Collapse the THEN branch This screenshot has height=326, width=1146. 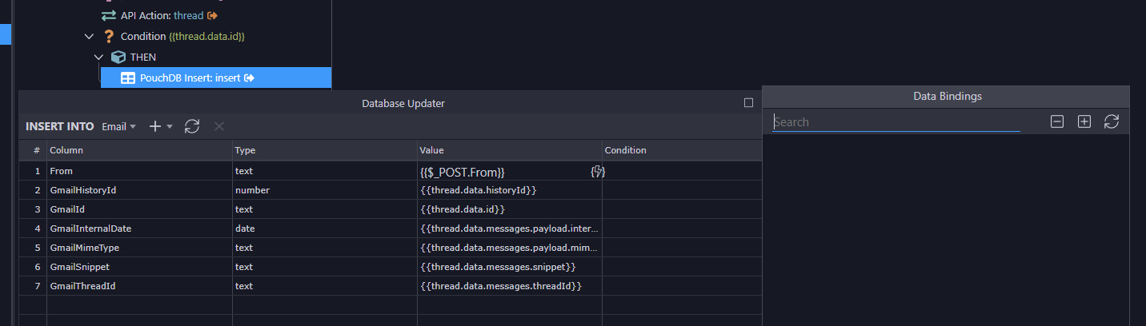click(x=99, y=57)
